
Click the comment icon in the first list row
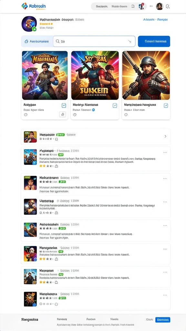pos(57,139)
